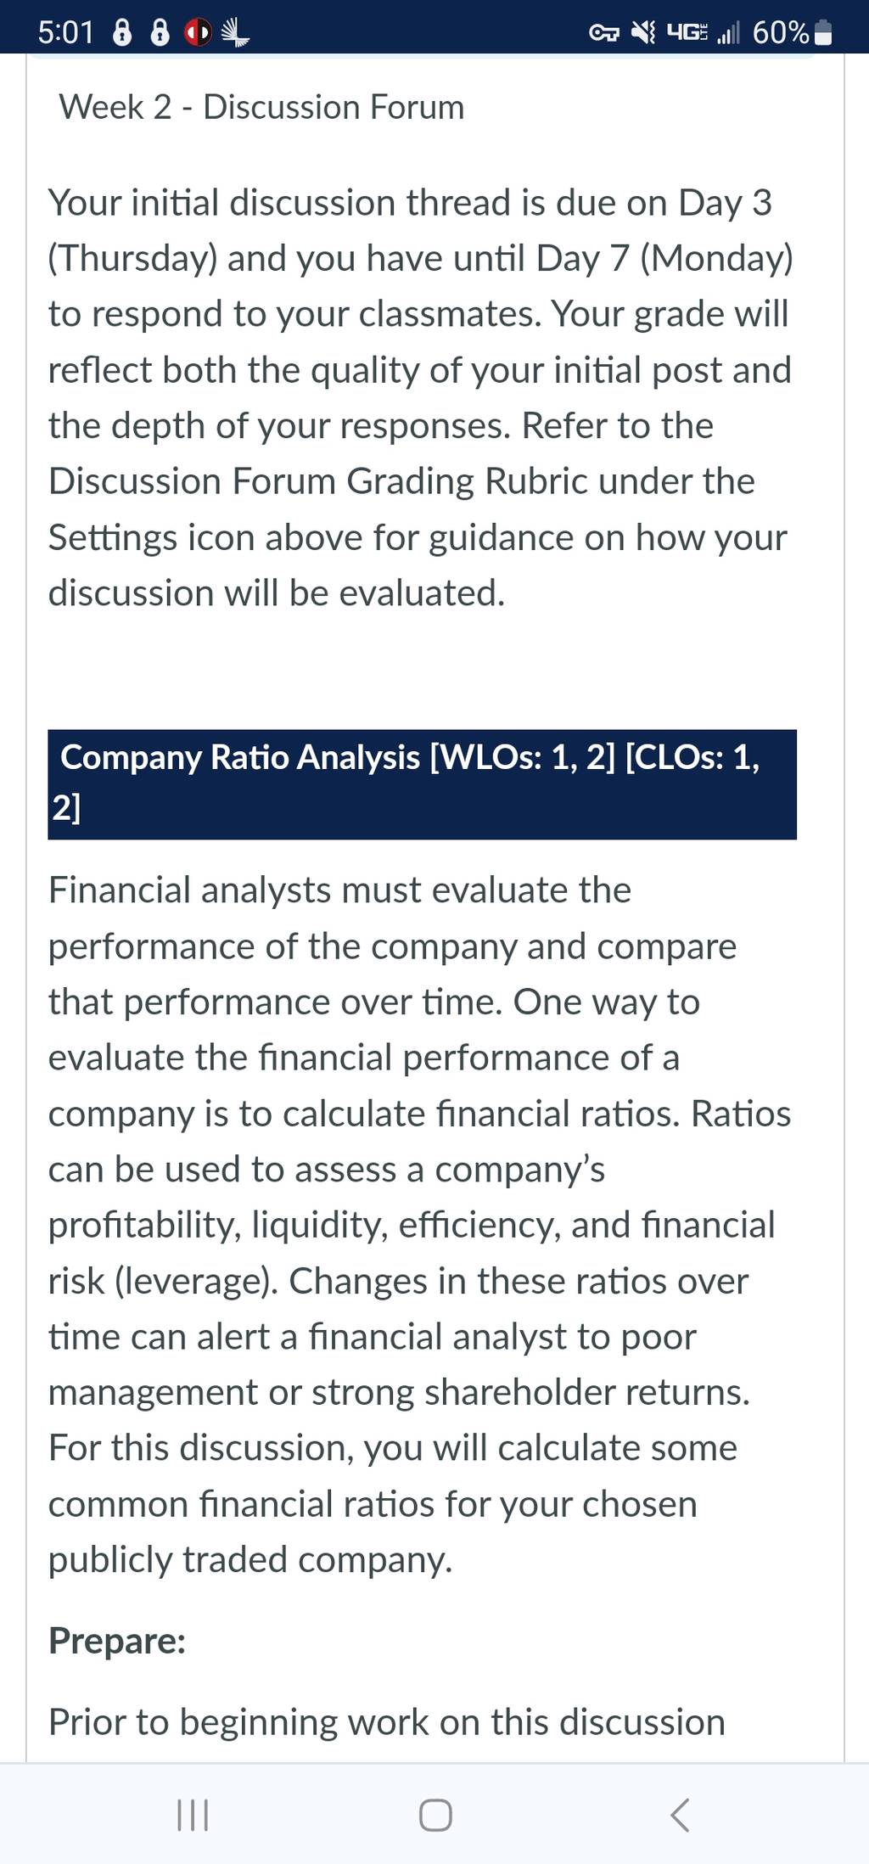The height and width of the screenshot is (1864, 869).
Task: Go back using the back arrow
Action: coord(679,1815)
